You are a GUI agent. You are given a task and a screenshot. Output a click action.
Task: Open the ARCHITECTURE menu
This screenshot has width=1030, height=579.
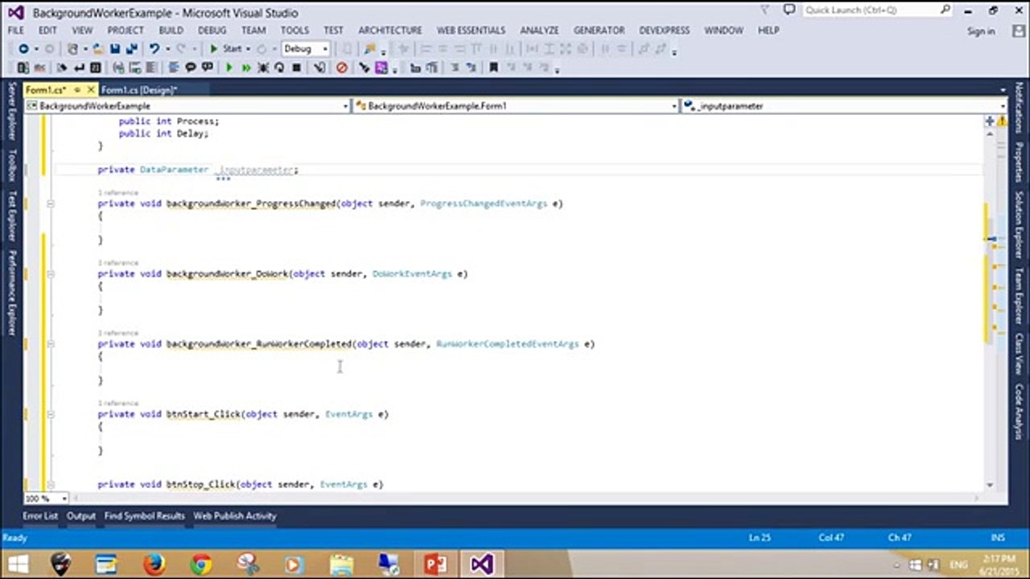(x=390, y=30)
